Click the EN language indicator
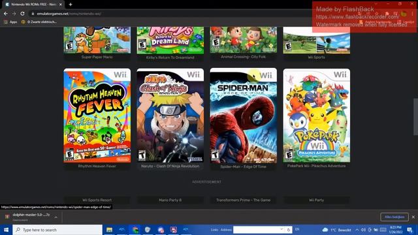 pos(297,229)
